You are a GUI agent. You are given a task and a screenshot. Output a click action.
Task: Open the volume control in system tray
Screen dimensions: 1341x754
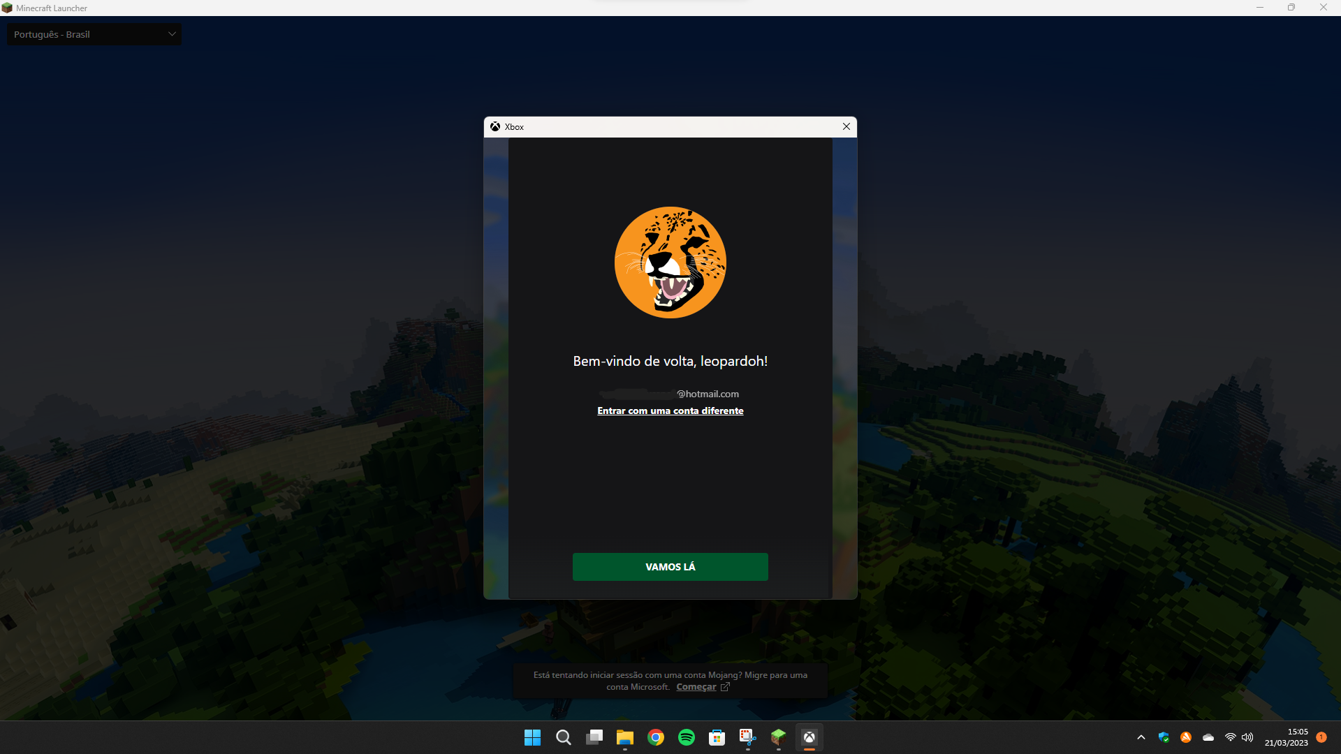(1247, 737)
